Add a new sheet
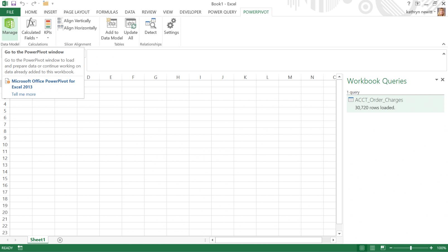 [x=60, y=240]
